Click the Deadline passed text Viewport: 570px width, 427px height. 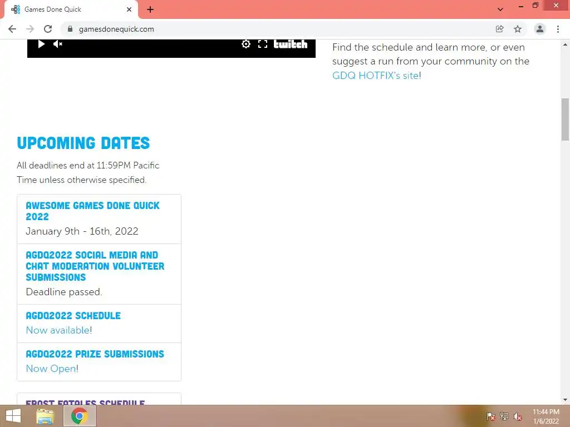click(x=64, y=292)
